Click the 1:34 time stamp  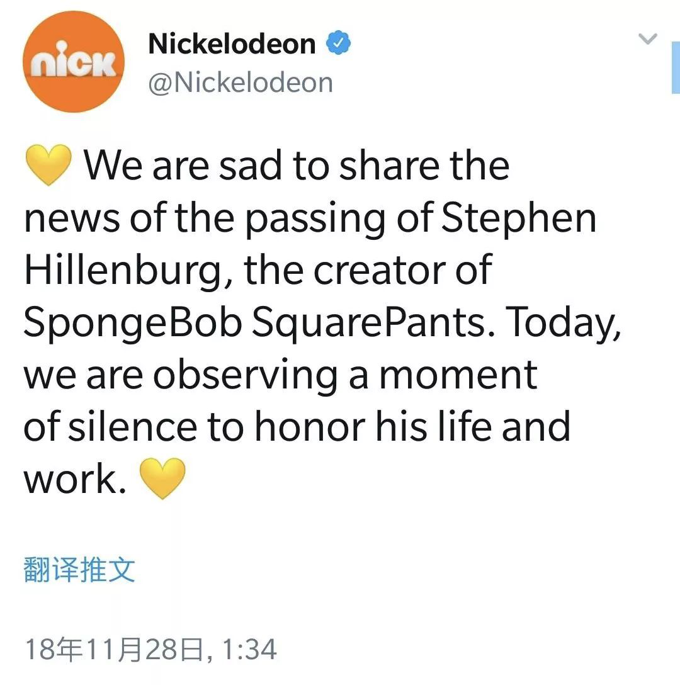[249, 649]
